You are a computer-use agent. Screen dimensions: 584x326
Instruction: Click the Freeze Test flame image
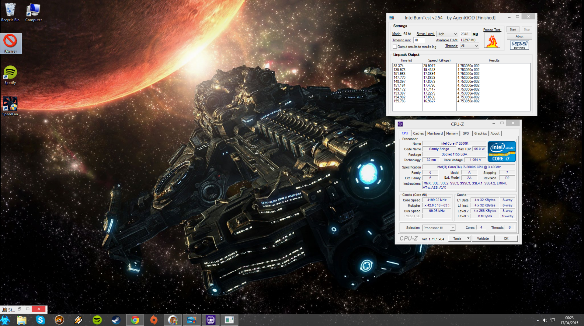[x=492, y=40]
